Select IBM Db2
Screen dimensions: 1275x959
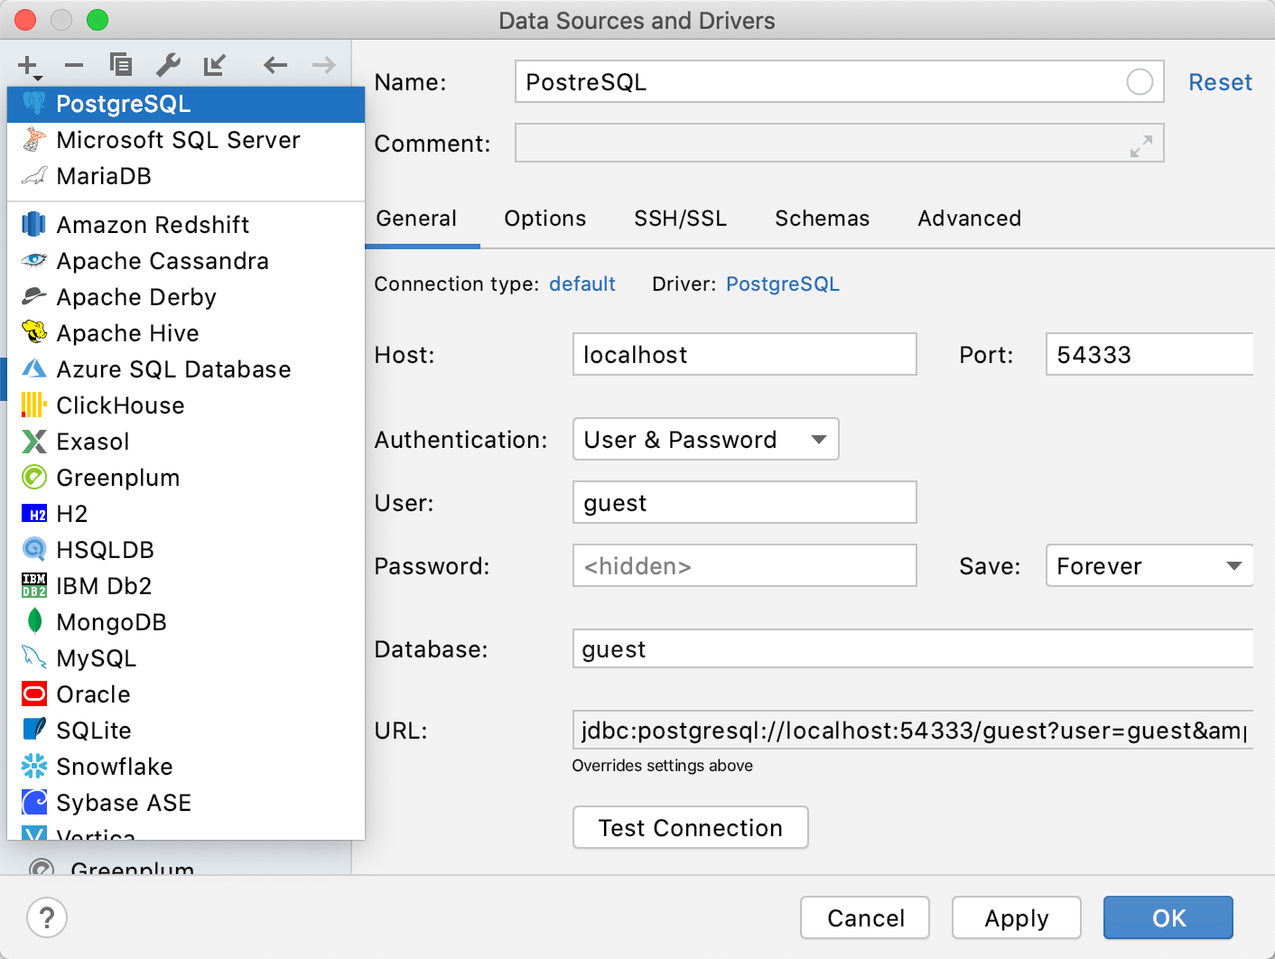(186, 586)
